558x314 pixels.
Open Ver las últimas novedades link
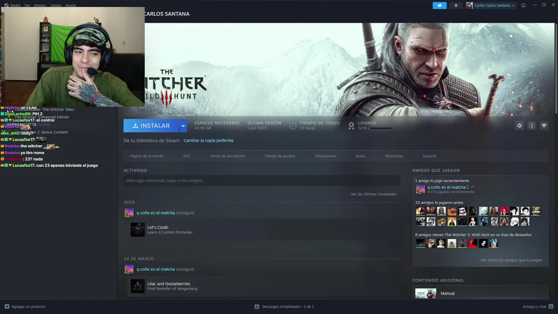(374, 194)
